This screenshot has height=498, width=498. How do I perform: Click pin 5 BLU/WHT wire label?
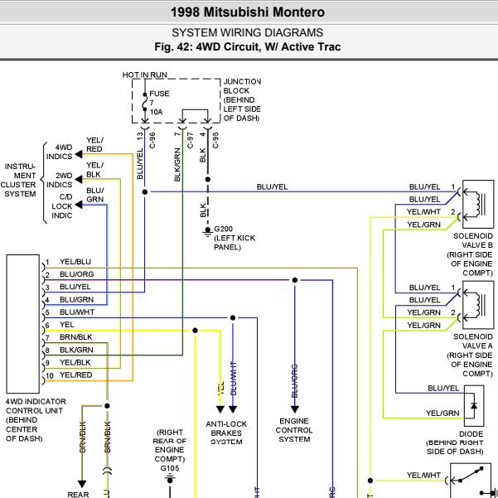77,312
